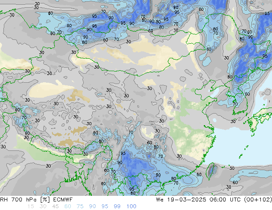
Task: Click legend value 90 in bottom color scale
Action: point(93,207)
